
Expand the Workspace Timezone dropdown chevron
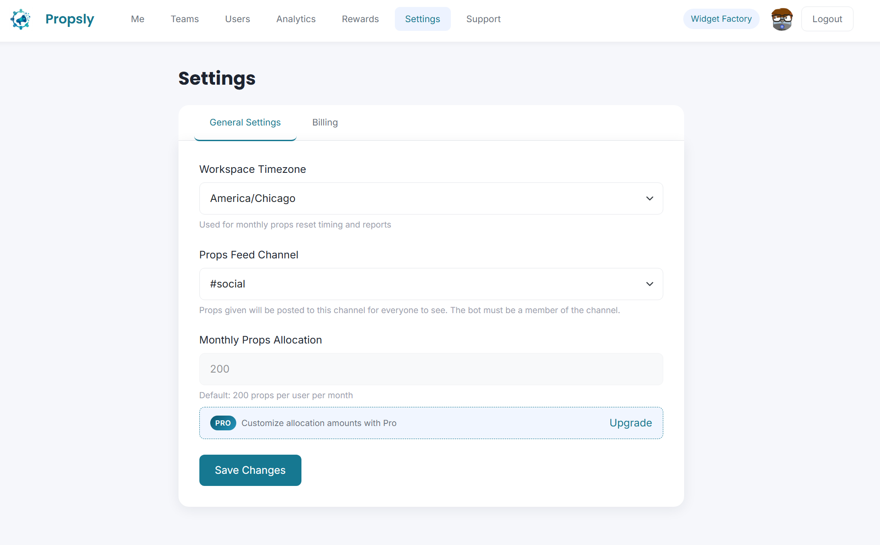pyautogui.click(x=649, y=198)
